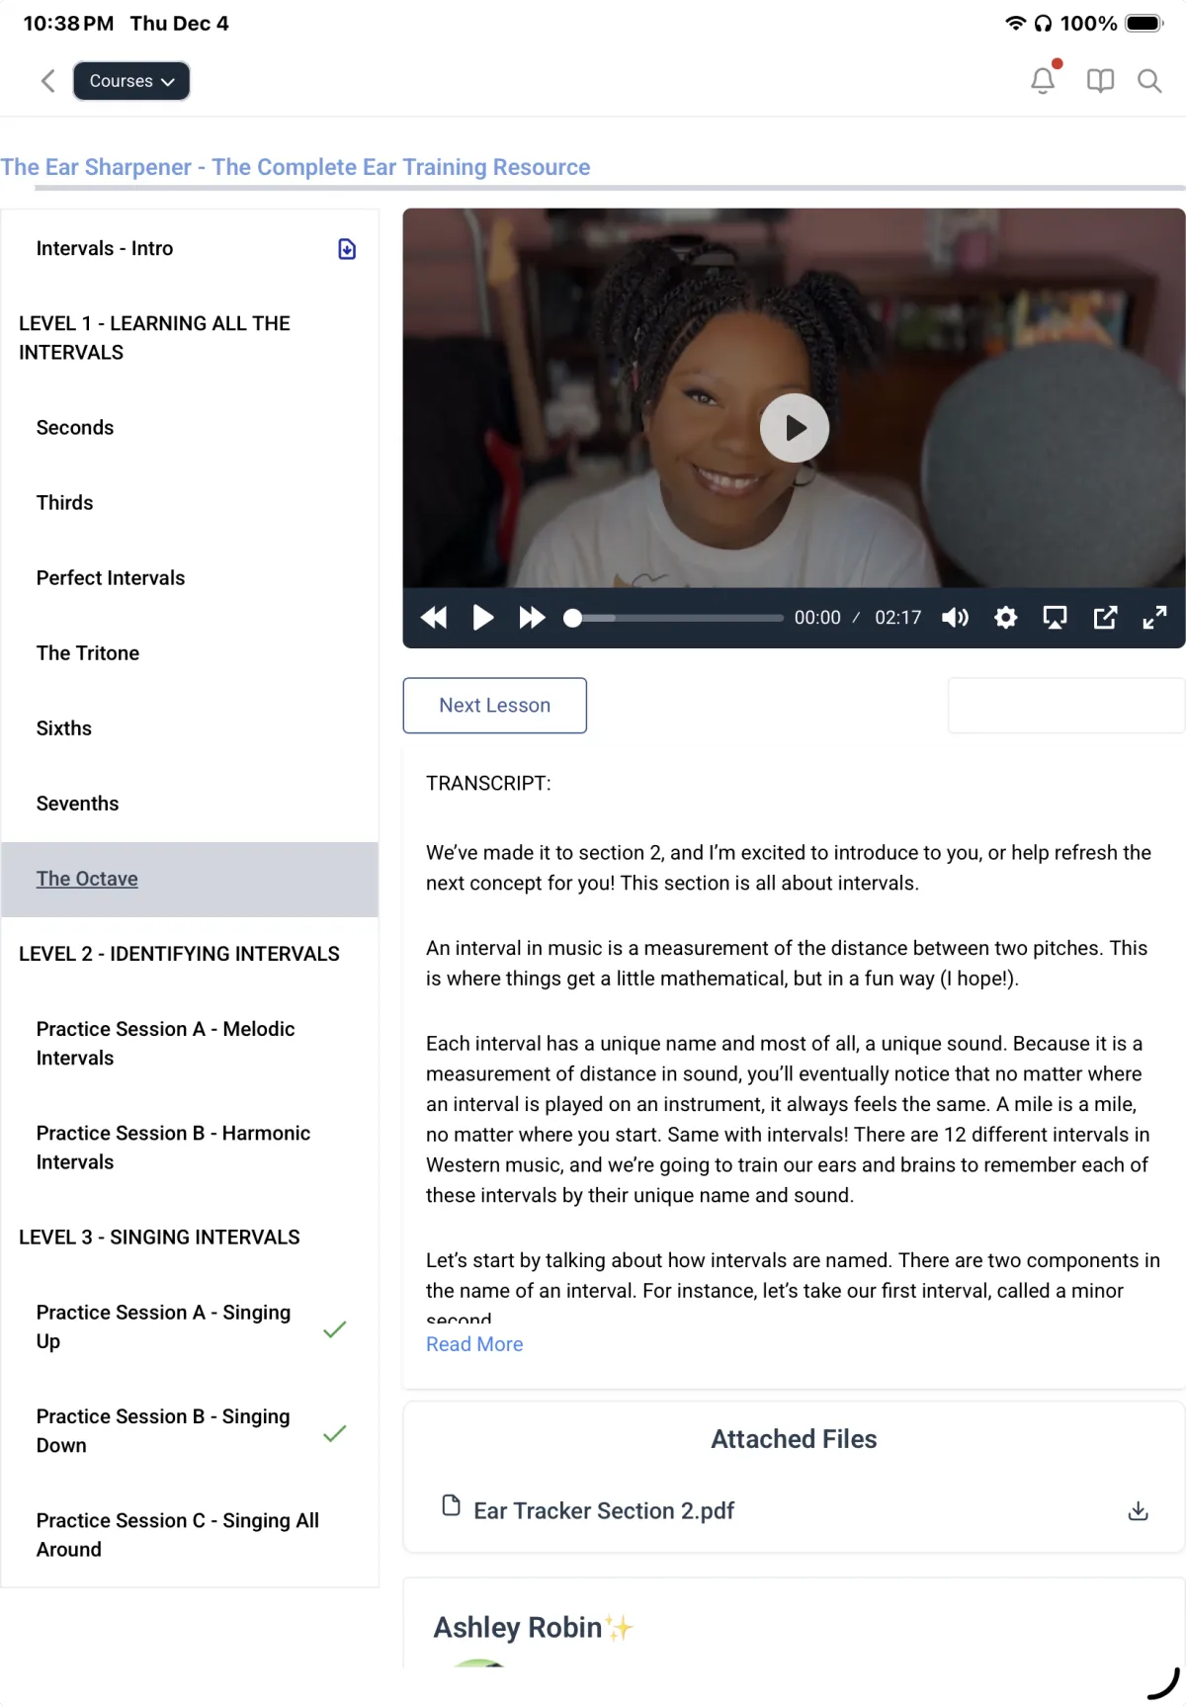Viewport: 1186px width, 1706px height.
Task: Click the Attached Files heading
Action: tap(795, 1439)
